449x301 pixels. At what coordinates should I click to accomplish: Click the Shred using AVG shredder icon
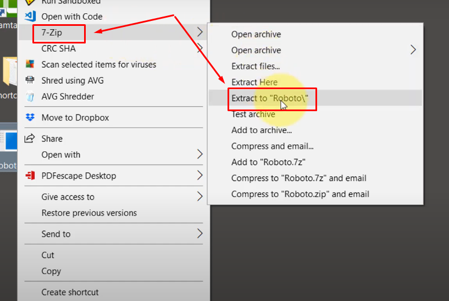click(x=30, y=80)
